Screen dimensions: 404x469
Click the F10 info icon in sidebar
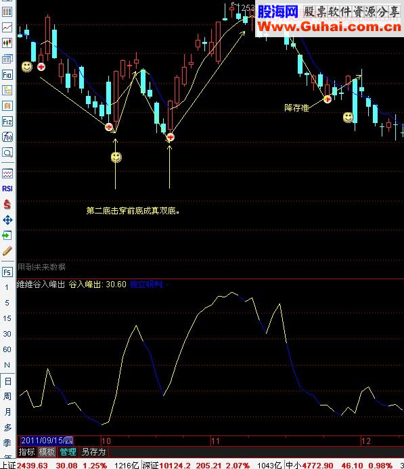tap(7, 75)
